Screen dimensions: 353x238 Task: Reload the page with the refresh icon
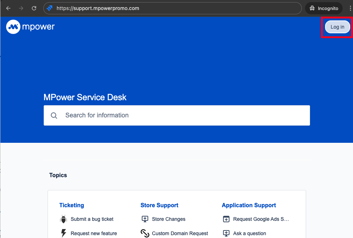[x=34, y=8]
